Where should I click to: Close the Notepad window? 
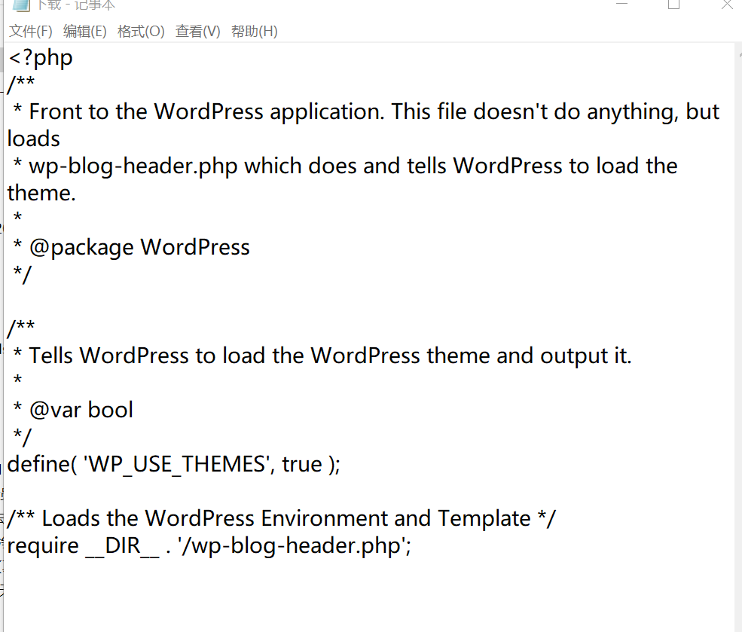[727, 5]
